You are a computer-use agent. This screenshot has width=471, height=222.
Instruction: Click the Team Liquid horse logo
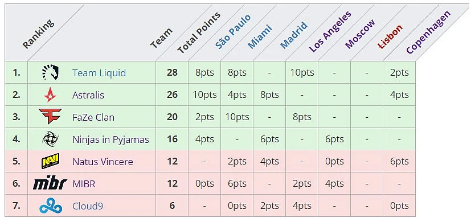point(50,72)
